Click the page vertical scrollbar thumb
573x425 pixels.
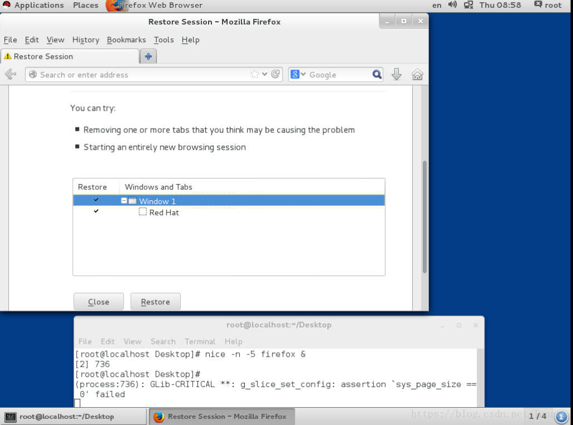[x=424, y=217]
